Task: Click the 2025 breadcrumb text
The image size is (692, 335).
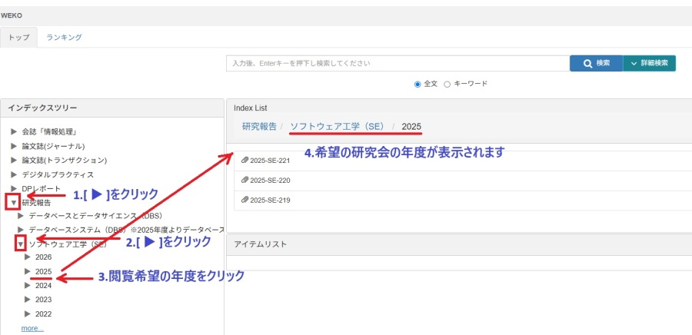Action: pyautogui.click(x=411, y=127)
